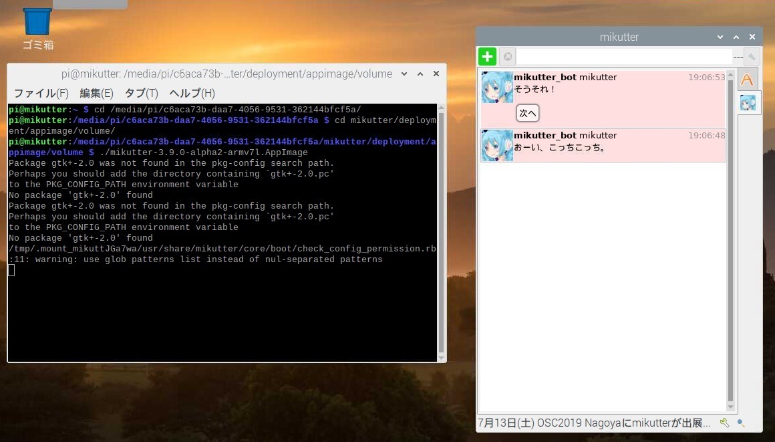Click the post-box button right of the --- counter

coord(752,56)
